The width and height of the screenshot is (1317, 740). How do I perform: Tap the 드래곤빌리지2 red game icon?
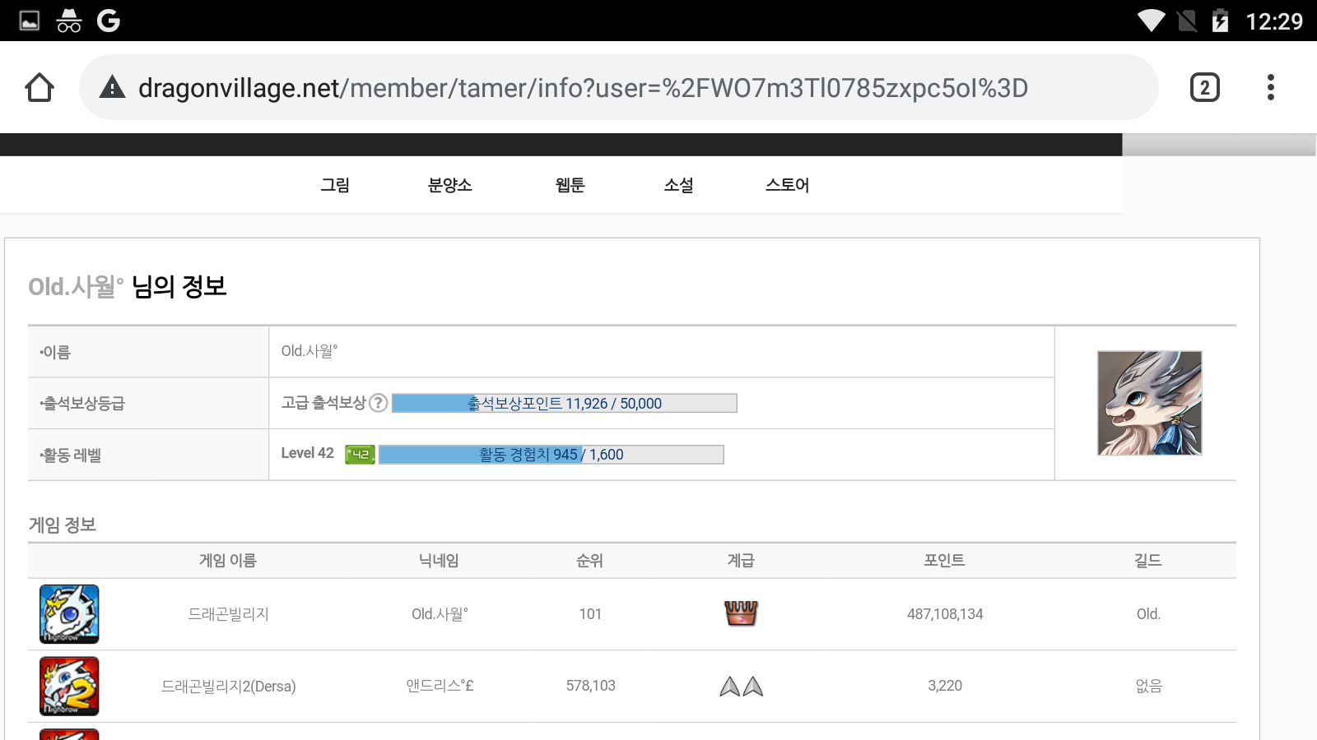[x=69, y=686]
